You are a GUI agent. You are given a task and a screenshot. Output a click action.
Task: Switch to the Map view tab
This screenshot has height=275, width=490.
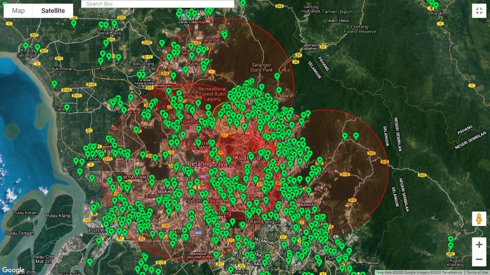pos(18,10)
